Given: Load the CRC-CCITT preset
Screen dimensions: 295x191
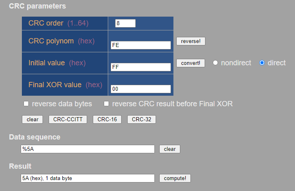Looking at the screenshot, I should point(68,119).
